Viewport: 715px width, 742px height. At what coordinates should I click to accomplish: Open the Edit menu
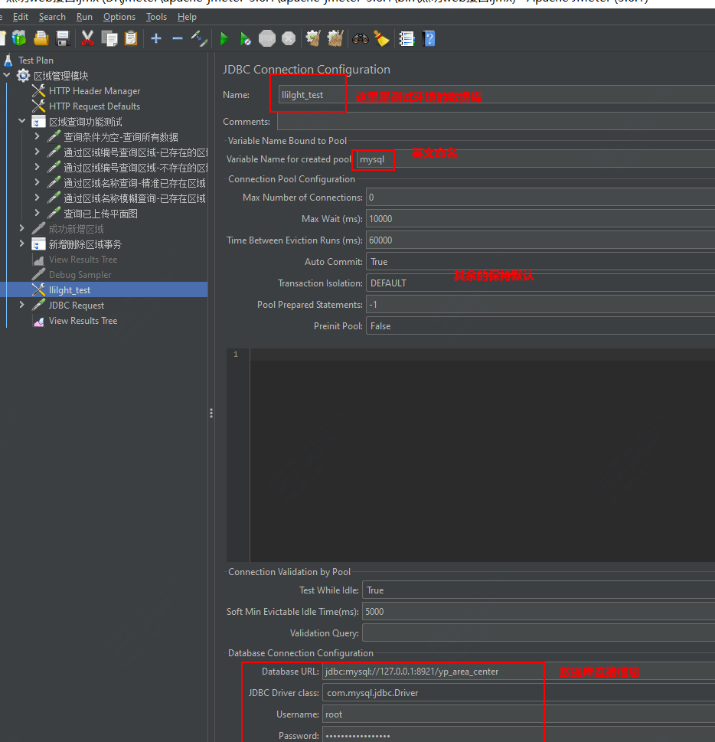coord(21,17)
